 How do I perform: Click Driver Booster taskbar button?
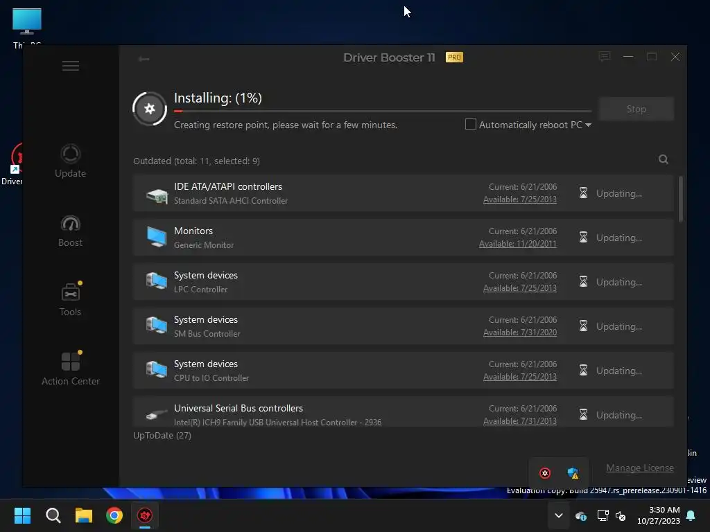145,515
